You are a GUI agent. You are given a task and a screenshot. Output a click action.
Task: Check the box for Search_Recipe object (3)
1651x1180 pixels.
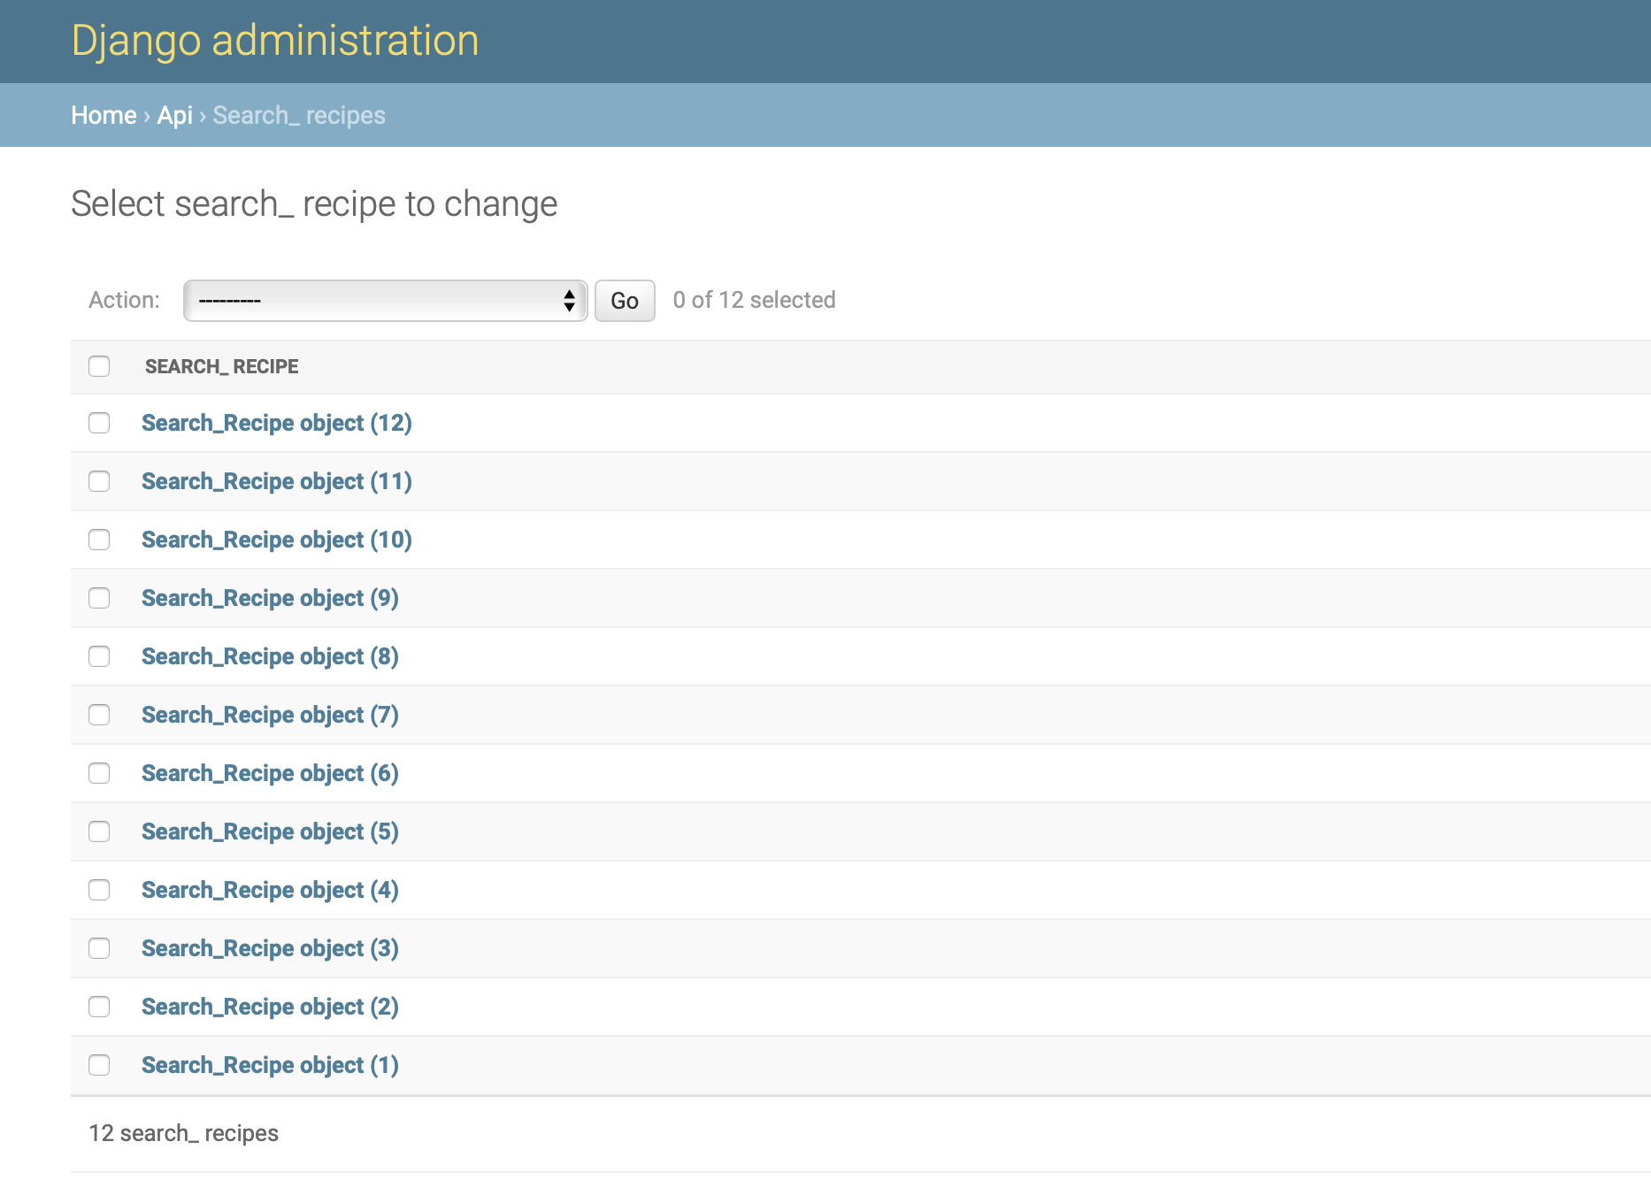pyautogui.click(x=99, y=948)
